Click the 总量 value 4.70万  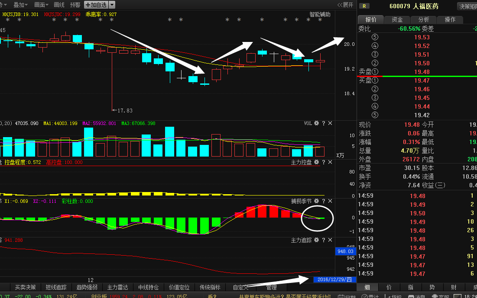point(410,151)
